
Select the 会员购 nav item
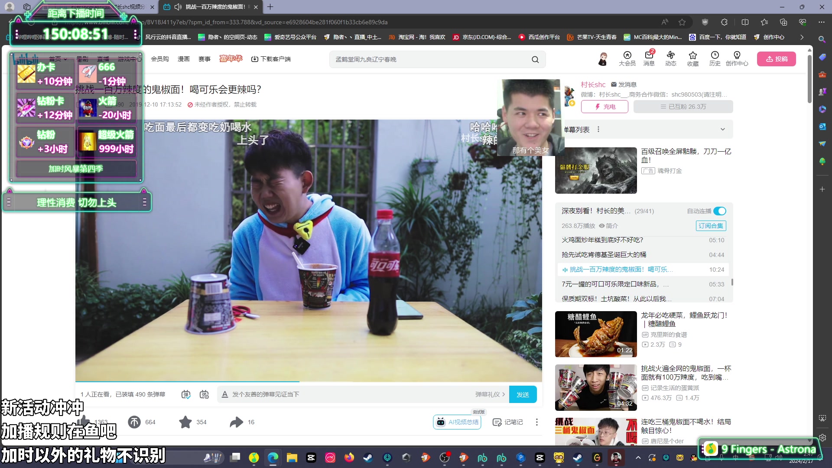tap(160, 59)
